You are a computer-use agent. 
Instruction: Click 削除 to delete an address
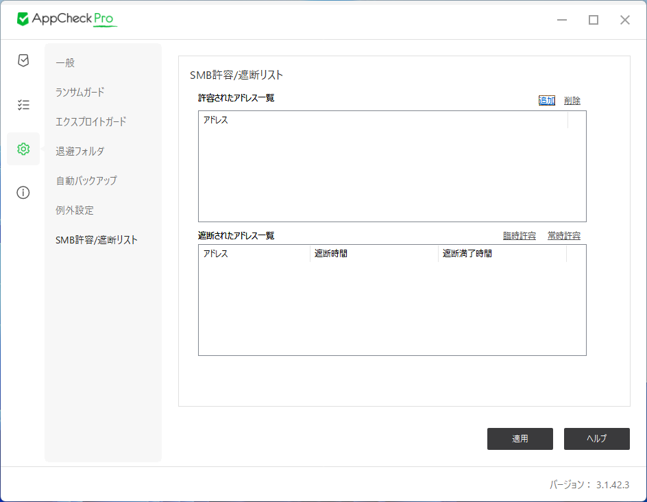[x=573, y=100]
